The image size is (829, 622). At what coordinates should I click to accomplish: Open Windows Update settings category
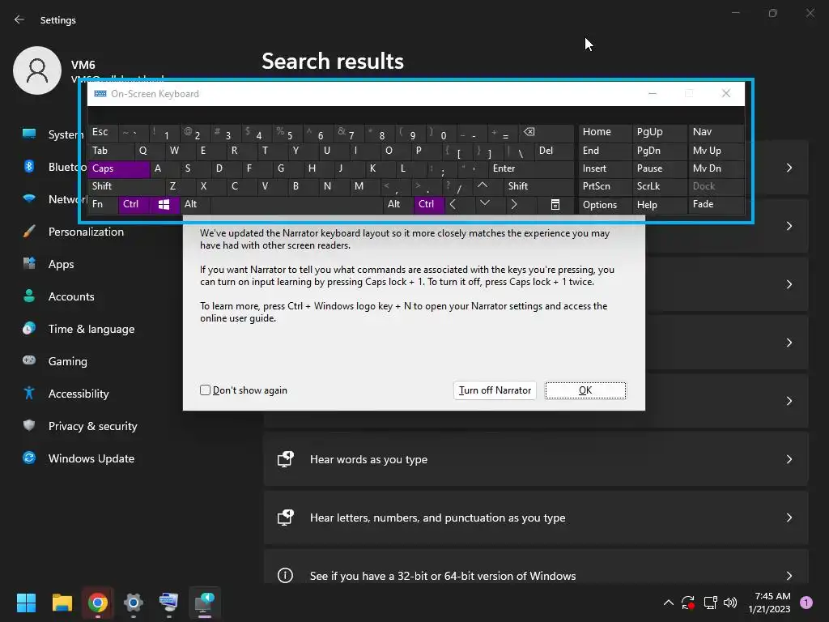coord(91,458)
